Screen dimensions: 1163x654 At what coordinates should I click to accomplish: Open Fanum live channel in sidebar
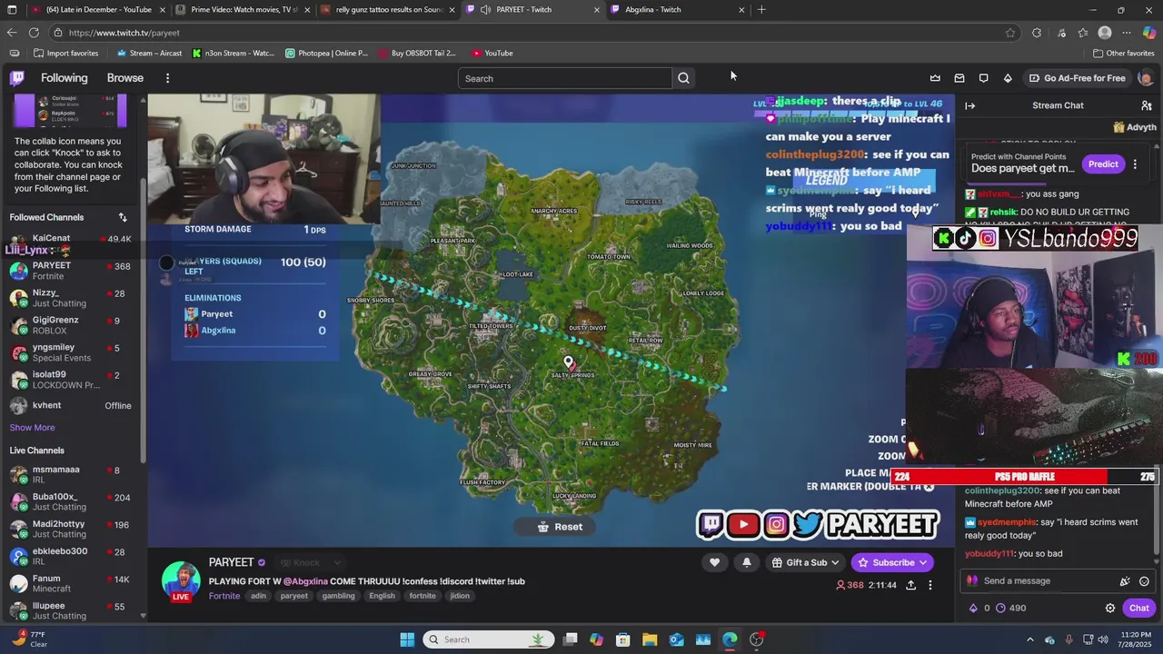[x=71, y=583]
